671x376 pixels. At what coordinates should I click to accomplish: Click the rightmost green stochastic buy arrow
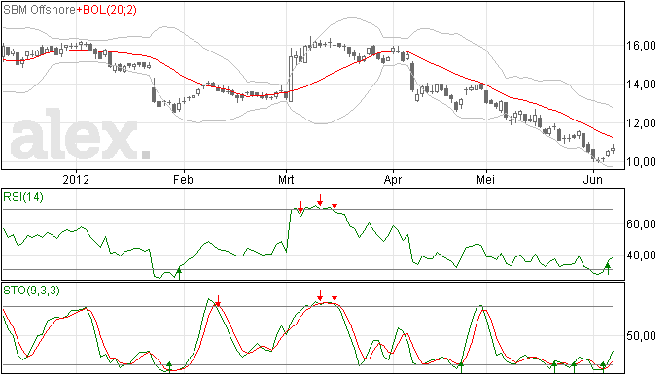(x=603, y=367)
